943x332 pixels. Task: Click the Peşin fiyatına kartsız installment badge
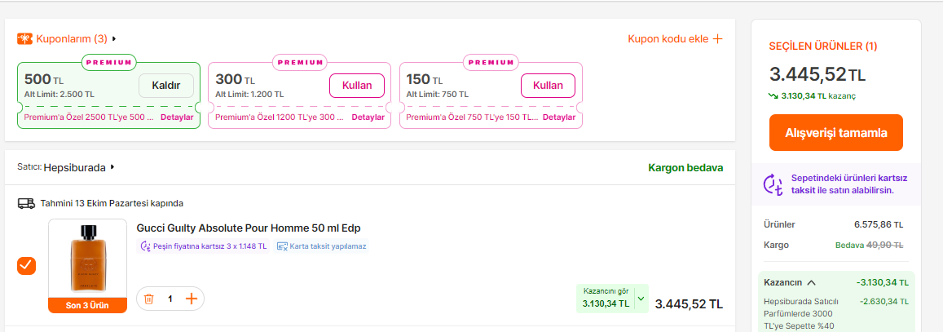pos(203,246)
